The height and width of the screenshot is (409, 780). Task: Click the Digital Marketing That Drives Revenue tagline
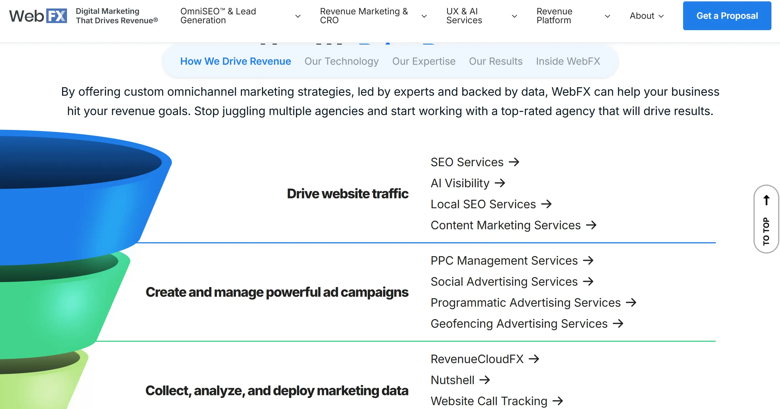pos(117,16)
